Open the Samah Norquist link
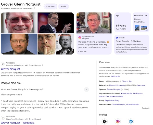This screenshot has width=153, height=125. click(x=114, y=89)
